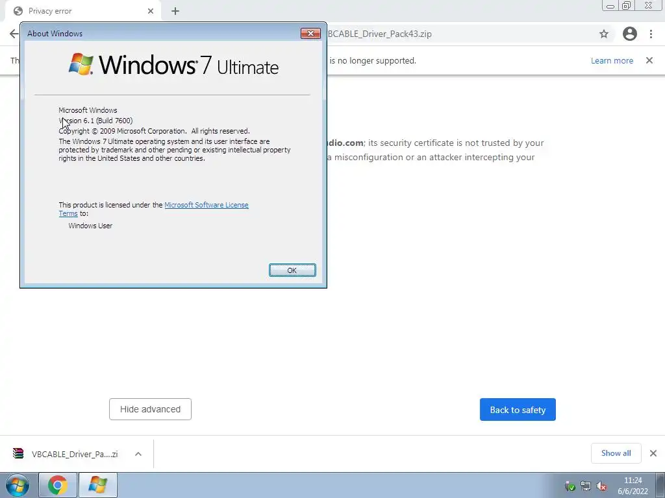Click Hide advanced button
665x498 pixels.
click(x=150, y=409)
